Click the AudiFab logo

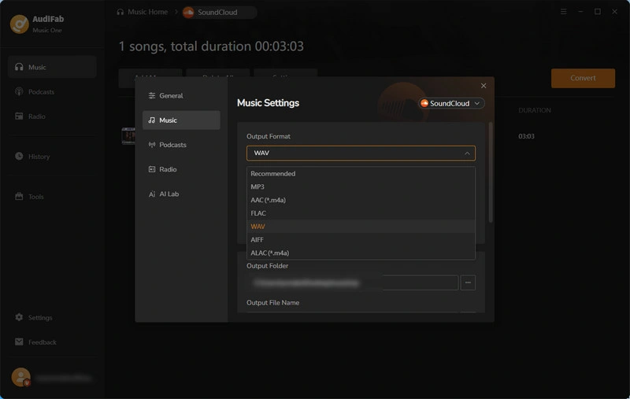click(19, 24)
